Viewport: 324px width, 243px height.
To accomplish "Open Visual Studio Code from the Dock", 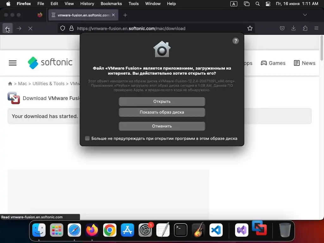I will [216, 230].
